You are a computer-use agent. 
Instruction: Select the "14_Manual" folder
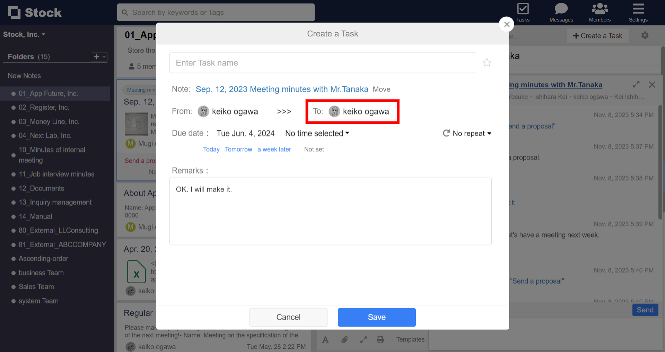[x=35, y=216]
